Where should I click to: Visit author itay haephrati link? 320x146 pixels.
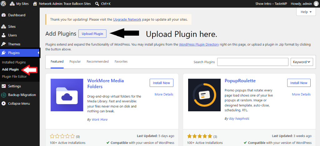pyautogui.click(x=239, y=118)
